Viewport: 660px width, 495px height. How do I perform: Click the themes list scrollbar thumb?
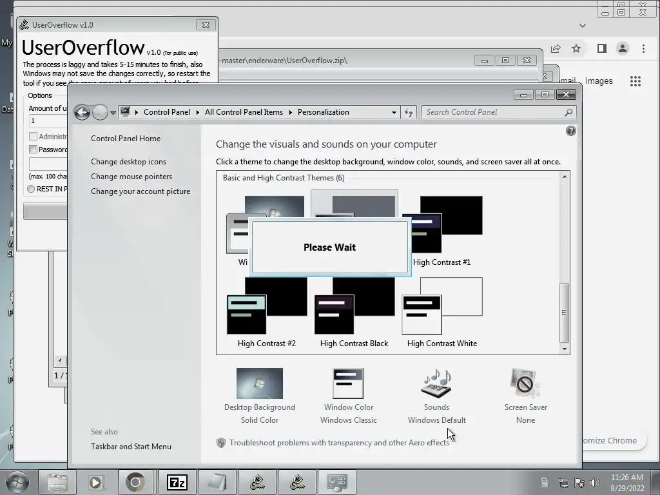point(565,313)
